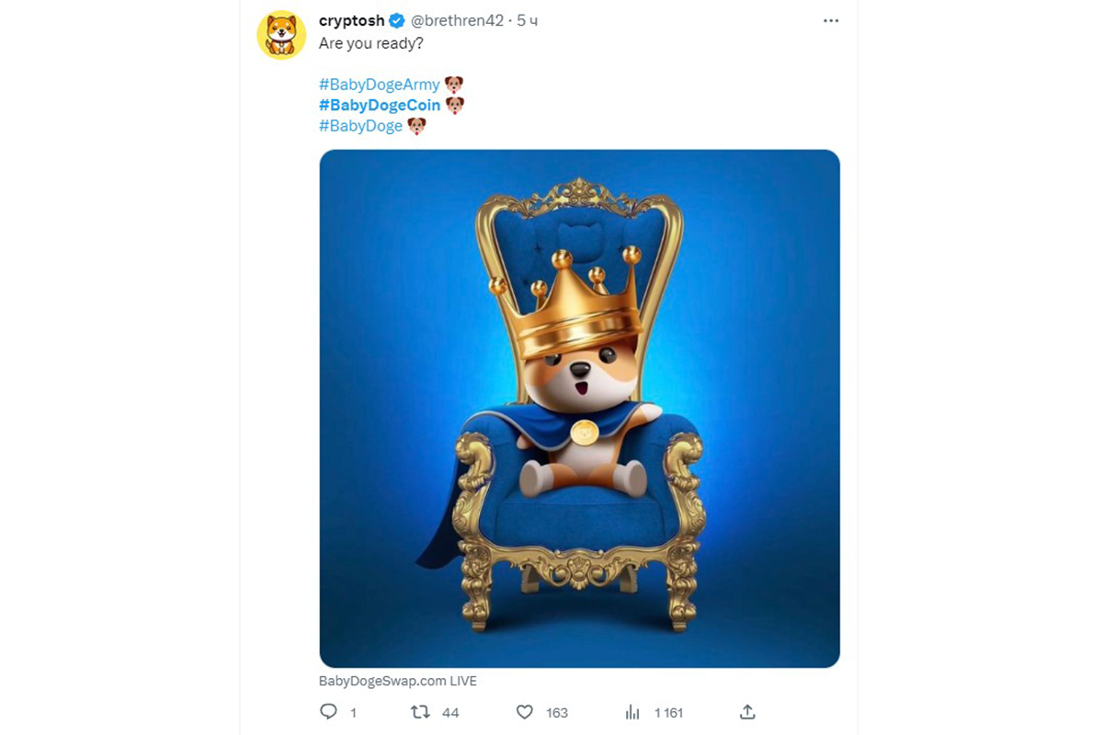Viewport: 1103px width, 735px height.
Task: Click the BabyDogeSwap.com LIVE caption
Action: tap(397, 680)
